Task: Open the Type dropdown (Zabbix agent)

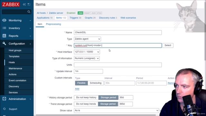Action: (x=88, y=39)
